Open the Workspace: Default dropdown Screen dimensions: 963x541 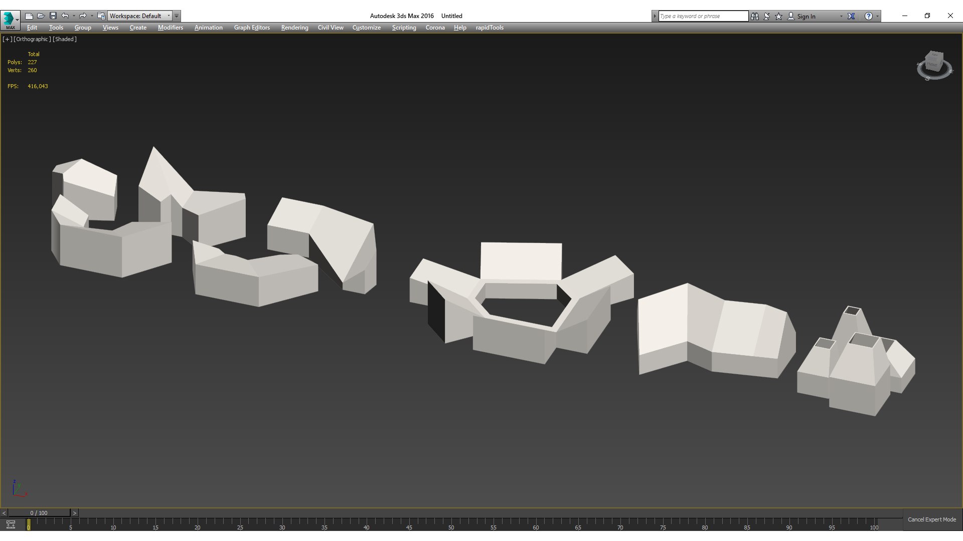[140, 16]
